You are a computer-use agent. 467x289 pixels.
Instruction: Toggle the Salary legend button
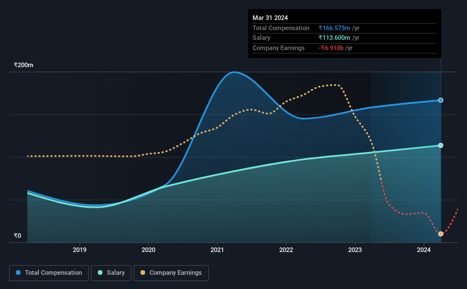[111, 273]
